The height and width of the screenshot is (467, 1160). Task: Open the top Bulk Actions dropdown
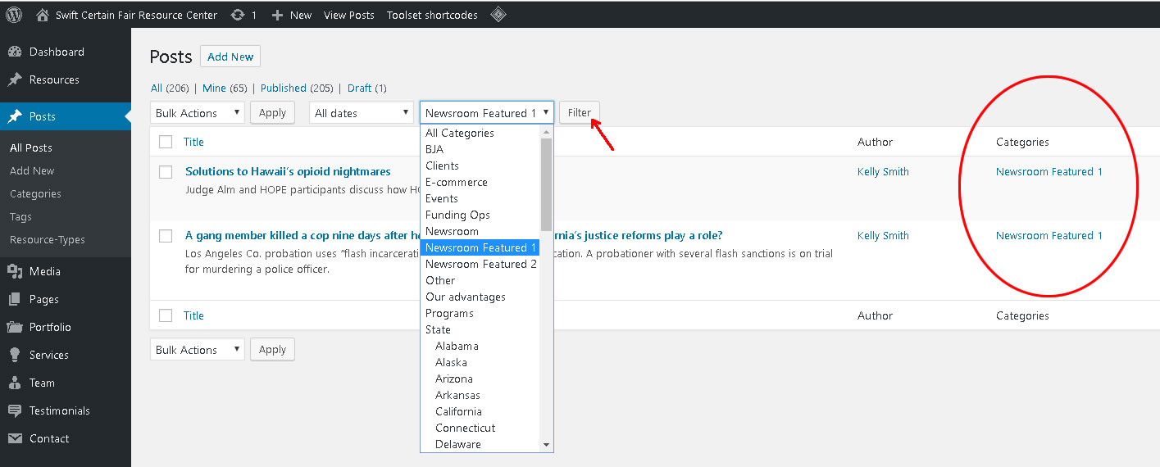(197, 113)
